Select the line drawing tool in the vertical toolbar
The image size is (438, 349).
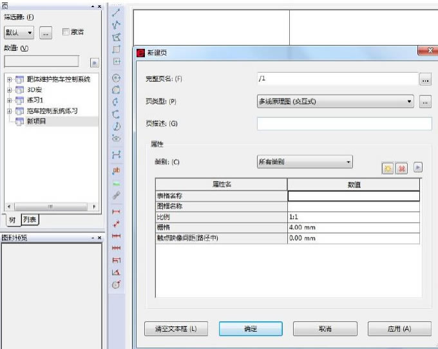tap(117, 12)
